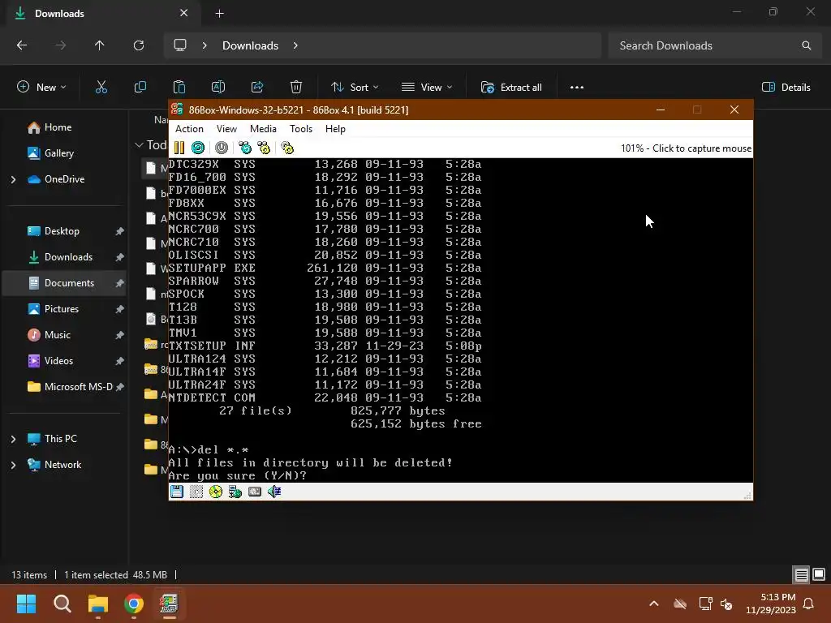The height and width of the screenshot is (623, 831).
Task: Open the taskbar clock and date
Action: (x=771, y=604)
